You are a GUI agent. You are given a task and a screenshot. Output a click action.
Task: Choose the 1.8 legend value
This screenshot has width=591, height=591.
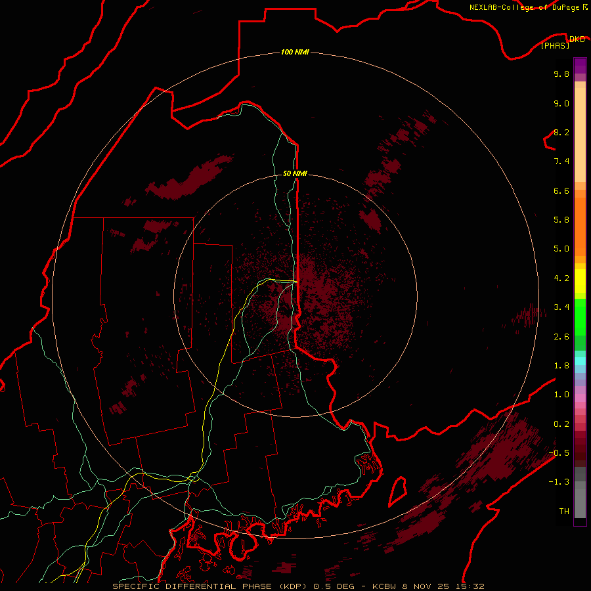(x=561, y=366)
